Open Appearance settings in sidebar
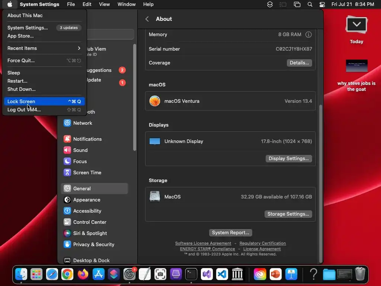 point(95,200)
